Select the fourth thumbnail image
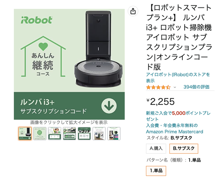Image resolution: width=221 pixels, height=178 pixels. (x=70, y=133)
